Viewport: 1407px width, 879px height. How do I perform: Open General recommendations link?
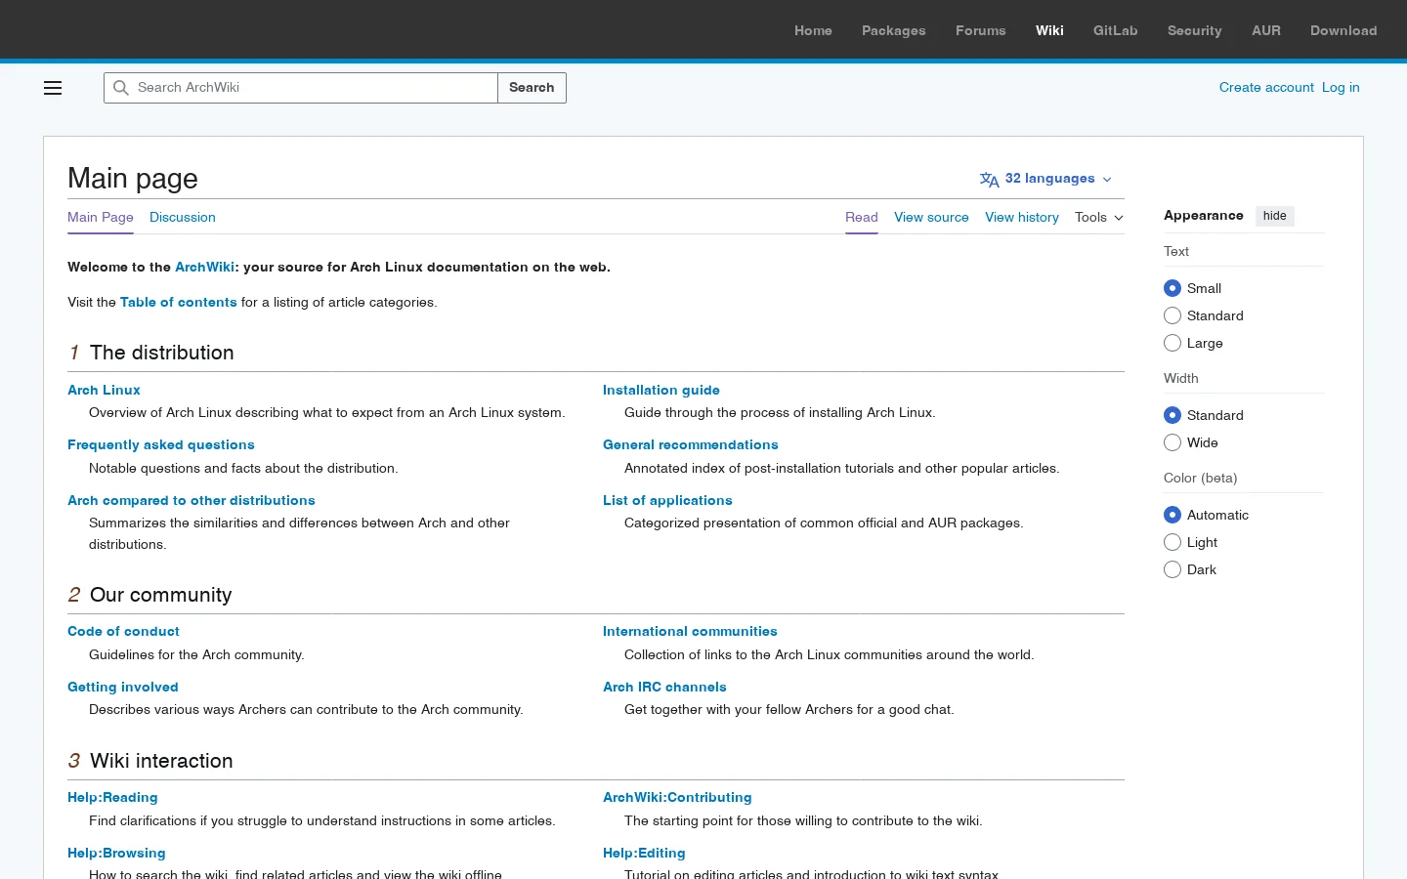(x=691, y=444)
